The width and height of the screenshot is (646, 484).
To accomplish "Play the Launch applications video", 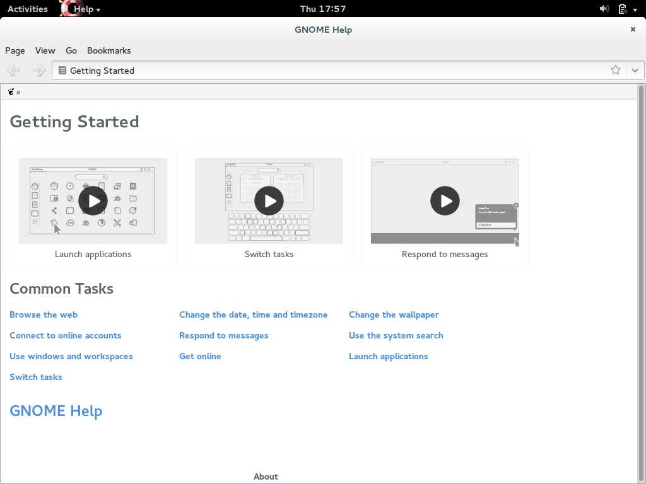I will [x=93, y=201].
